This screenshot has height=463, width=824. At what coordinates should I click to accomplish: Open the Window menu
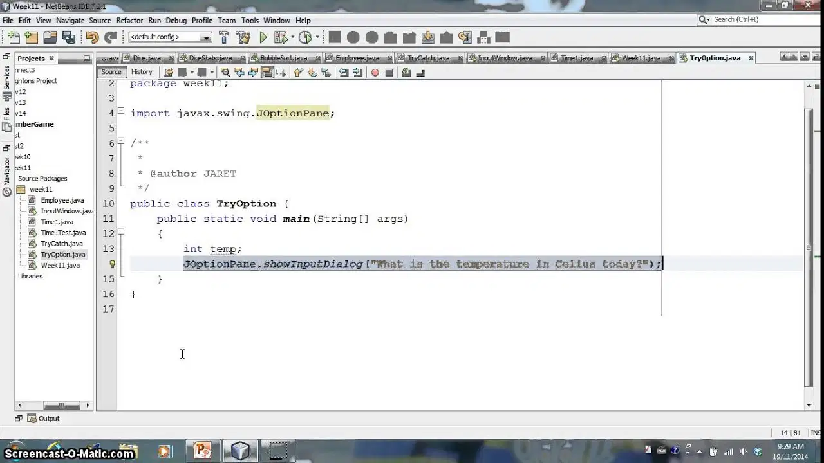coord(277,21)
